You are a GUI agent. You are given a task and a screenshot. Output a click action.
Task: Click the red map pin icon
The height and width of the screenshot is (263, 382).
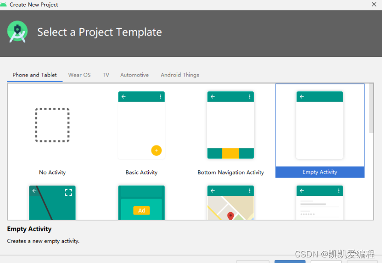[230, 216]
